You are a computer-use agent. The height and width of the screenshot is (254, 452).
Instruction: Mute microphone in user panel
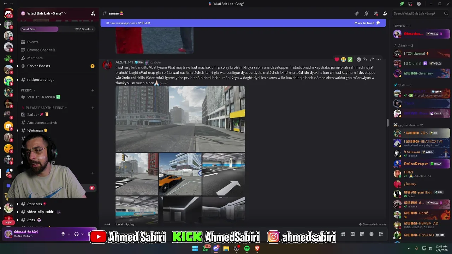coord(63,234)
